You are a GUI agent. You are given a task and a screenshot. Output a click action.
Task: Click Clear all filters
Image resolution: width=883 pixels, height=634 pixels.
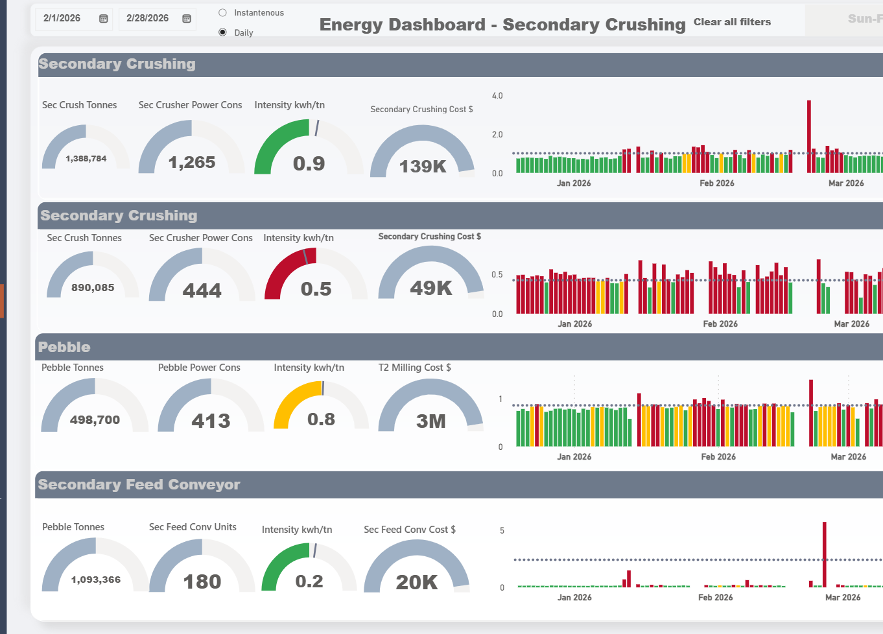point(732,21)
